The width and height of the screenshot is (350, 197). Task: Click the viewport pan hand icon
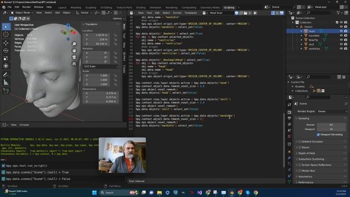pos(74,50)
